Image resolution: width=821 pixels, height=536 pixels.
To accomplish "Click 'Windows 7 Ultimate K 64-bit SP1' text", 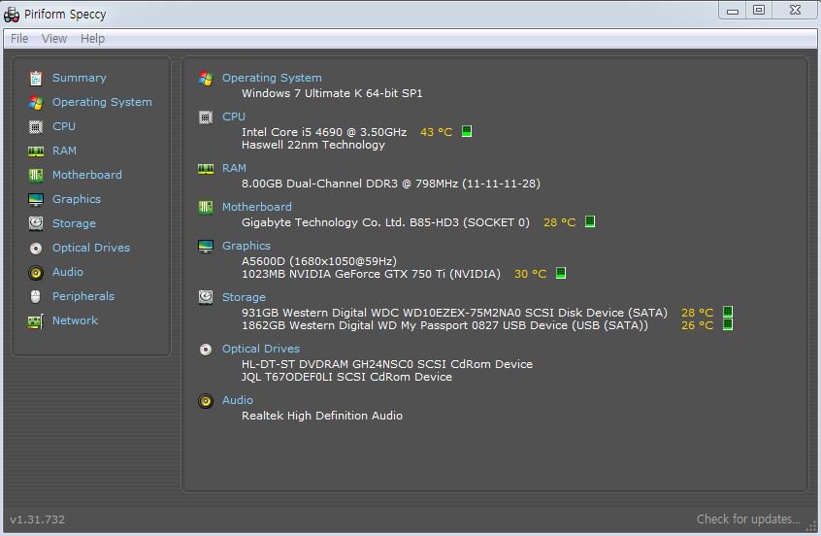I will point(332,93).
